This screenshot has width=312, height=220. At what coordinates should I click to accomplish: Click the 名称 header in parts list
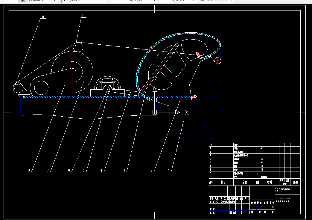[245, 182]
